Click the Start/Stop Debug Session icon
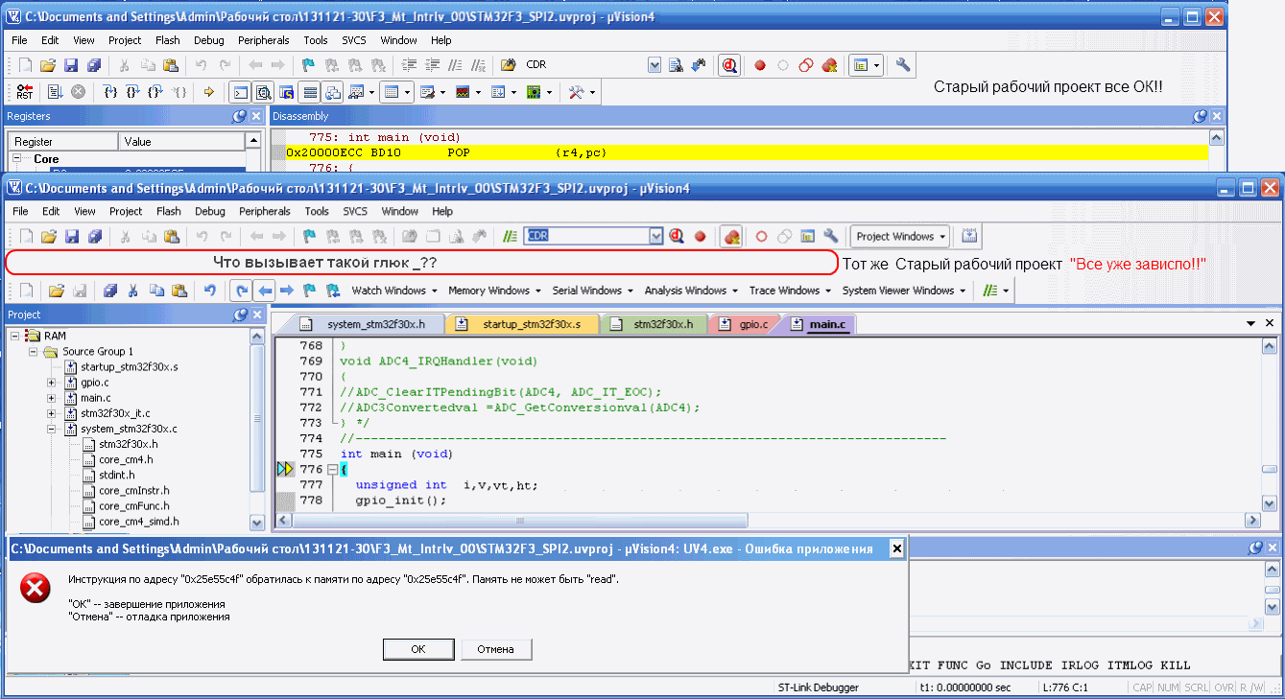This screenshot has height=699, width=1285. coord(729,65)
